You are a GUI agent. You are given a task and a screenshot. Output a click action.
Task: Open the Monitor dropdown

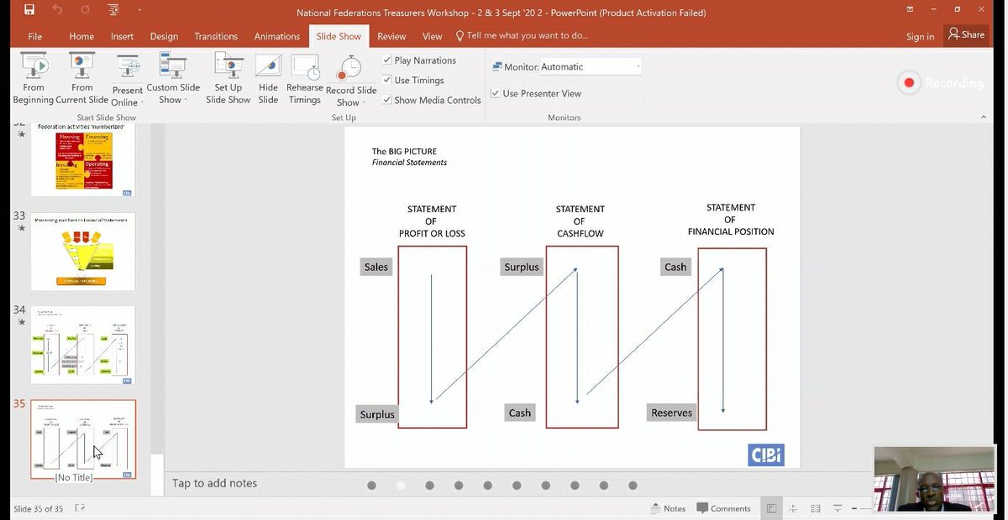tap(591, 66)
